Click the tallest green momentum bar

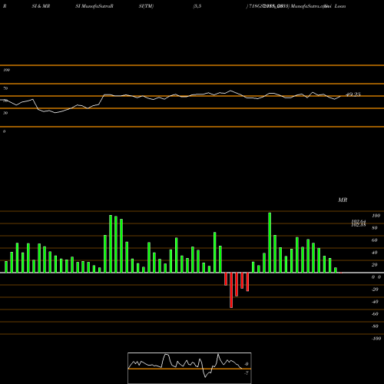pos(270,243)
